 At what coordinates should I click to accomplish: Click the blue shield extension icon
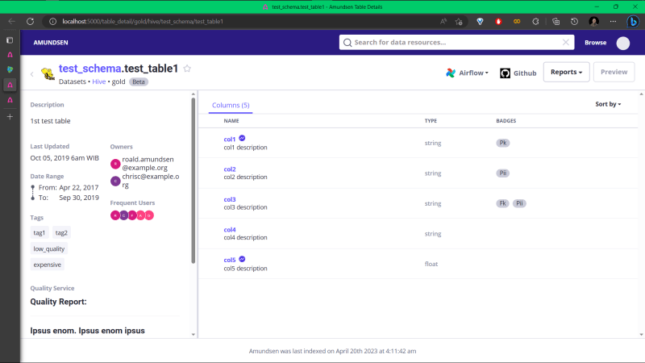tap(480, 22)
